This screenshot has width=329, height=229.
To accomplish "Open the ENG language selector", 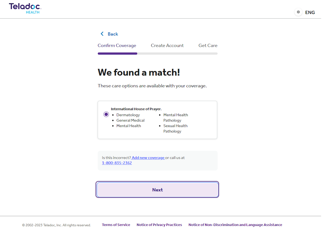I will [310, 12].
